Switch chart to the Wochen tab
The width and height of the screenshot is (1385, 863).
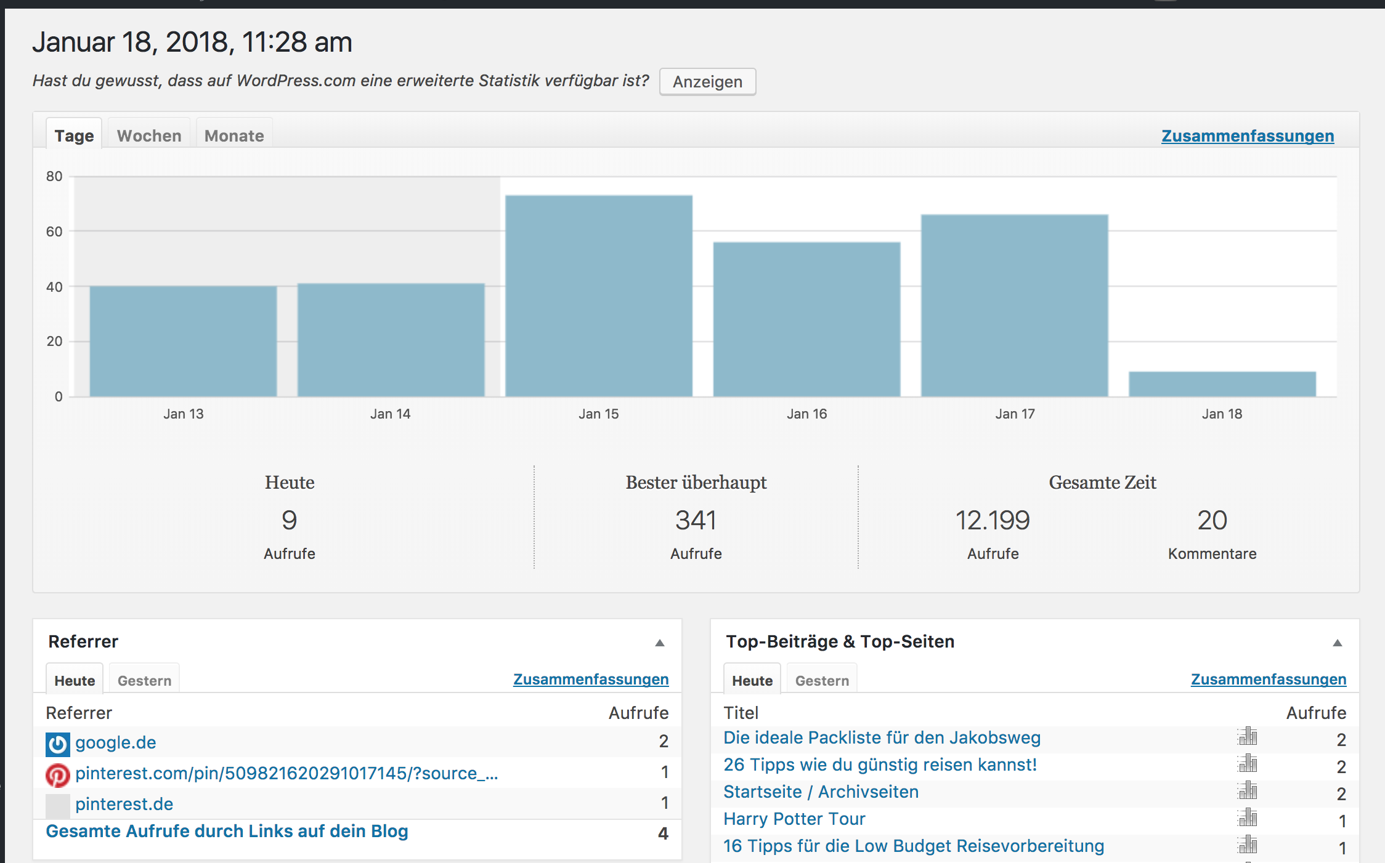pyautogui.click(x=149, y=135)
